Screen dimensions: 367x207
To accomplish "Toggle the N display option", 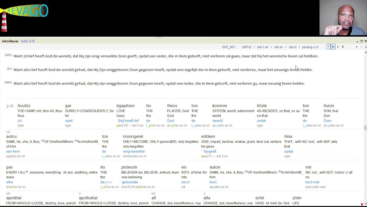I will pos(333,47).
